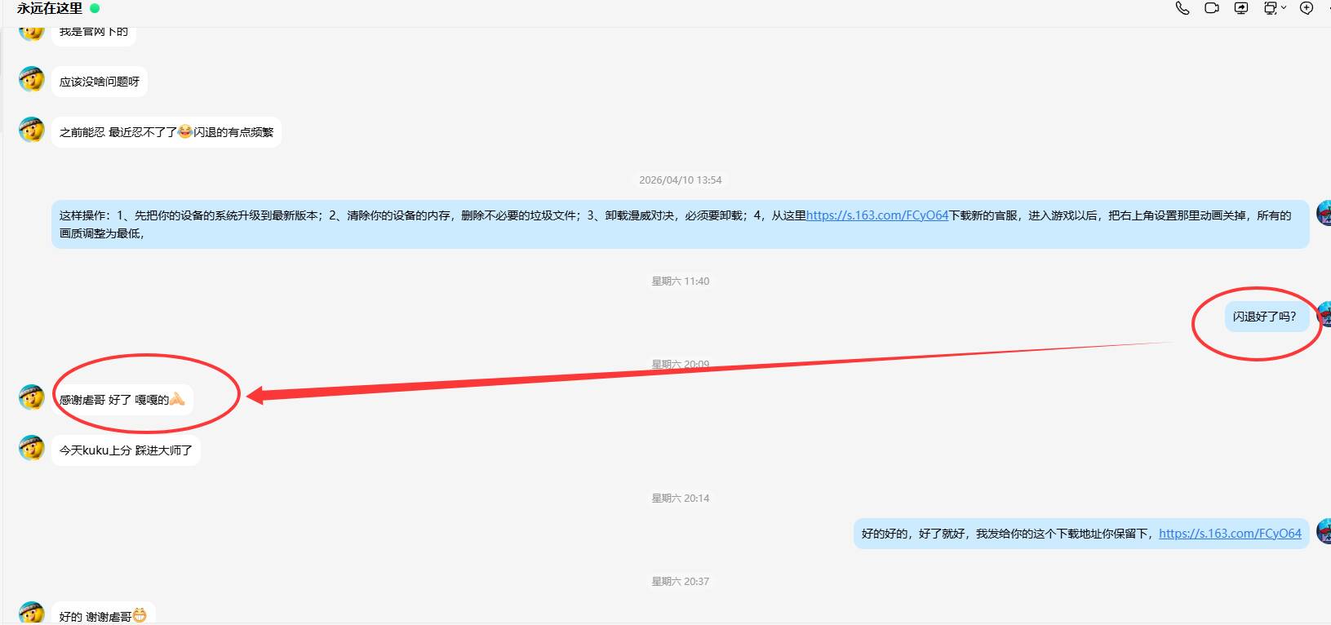Screen dimensions: 1331x625
Task: Open the s.163.com link in the 好的好的 message
Action: [1229, 534]
